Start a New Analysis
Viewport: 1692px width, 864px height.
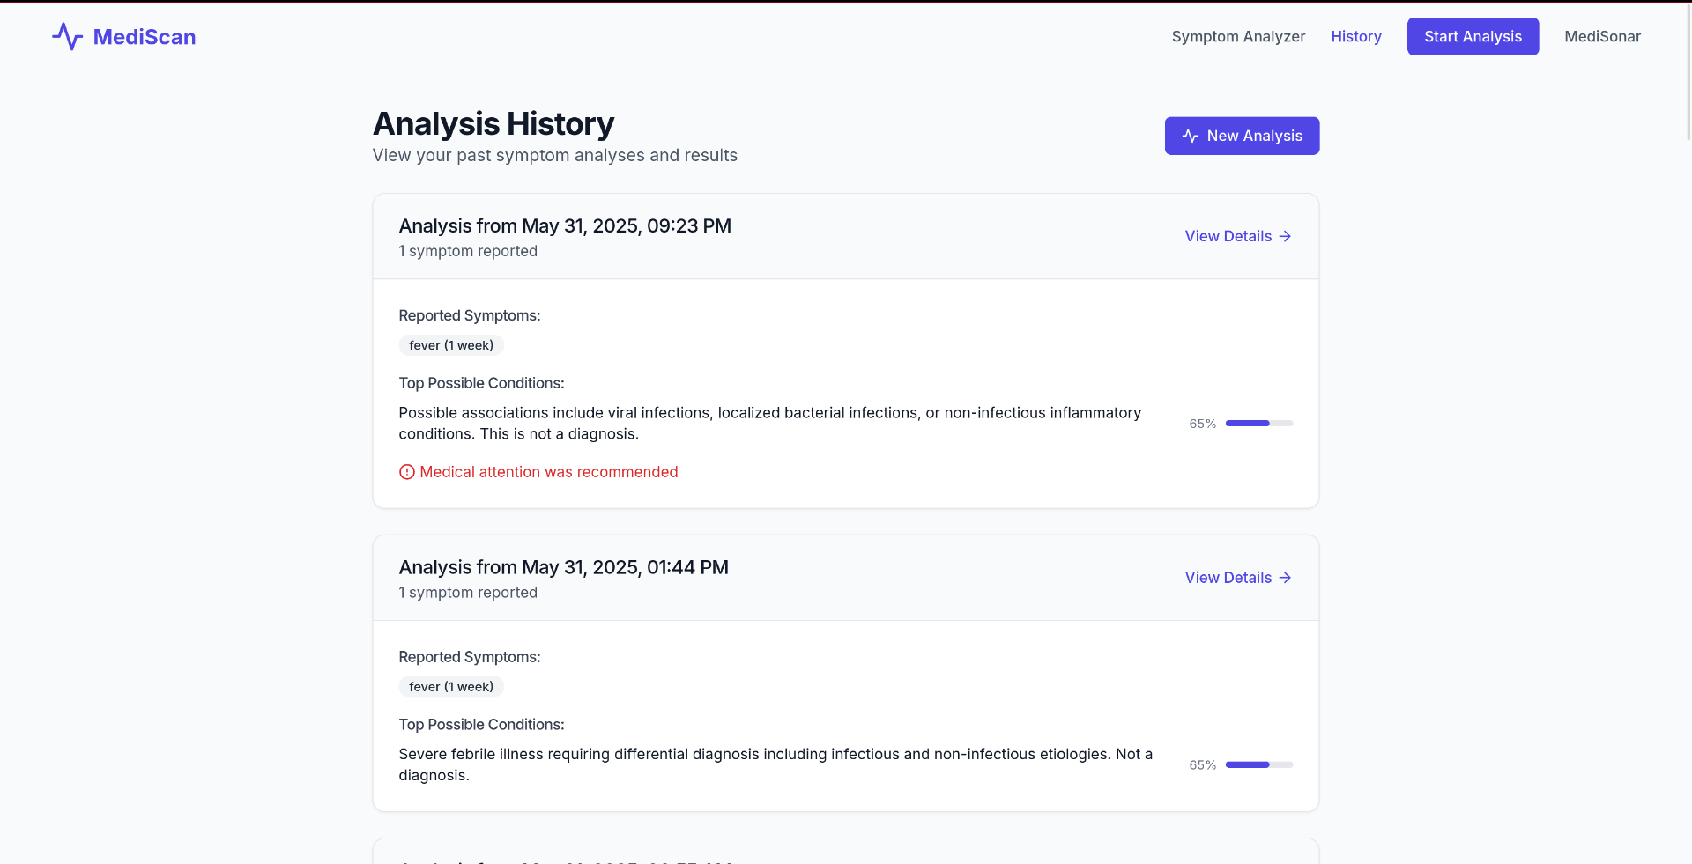click(x=1242, y=136)
